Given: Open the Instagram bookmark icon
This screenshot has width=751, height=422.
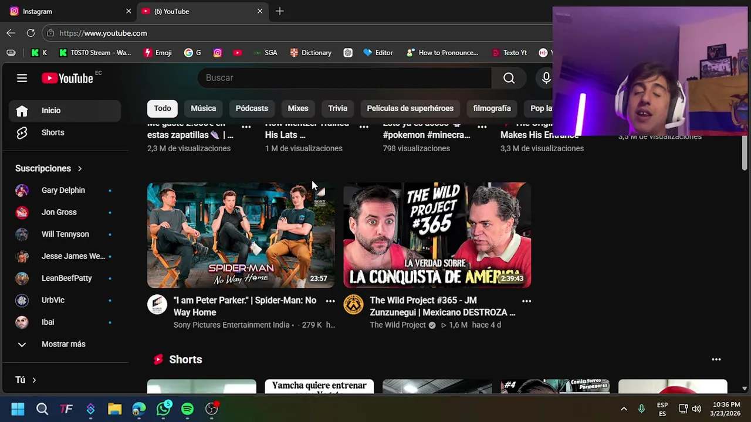Looking at the screenshot, I should pyautogui.click(x=218, y=53).
